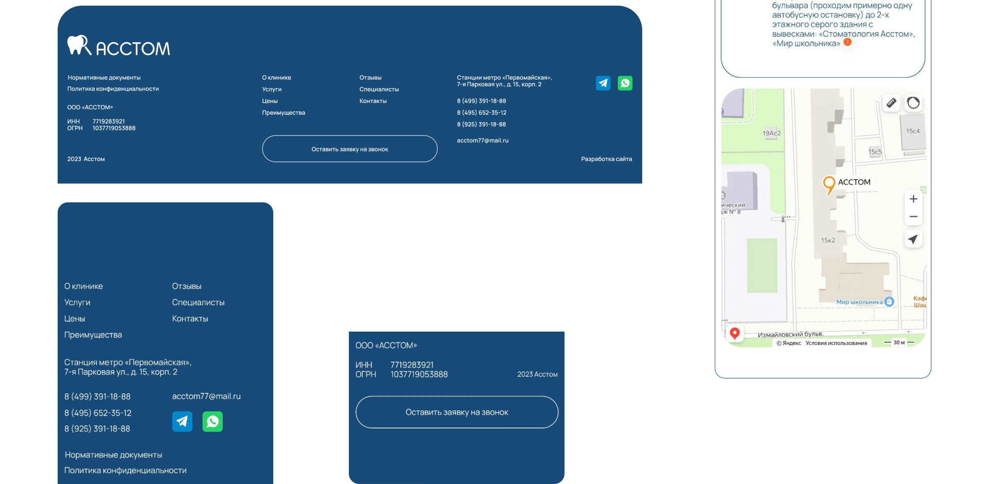Zoom out on the map with minus
The height and width of the screenshot is (484, 988).
913,217
